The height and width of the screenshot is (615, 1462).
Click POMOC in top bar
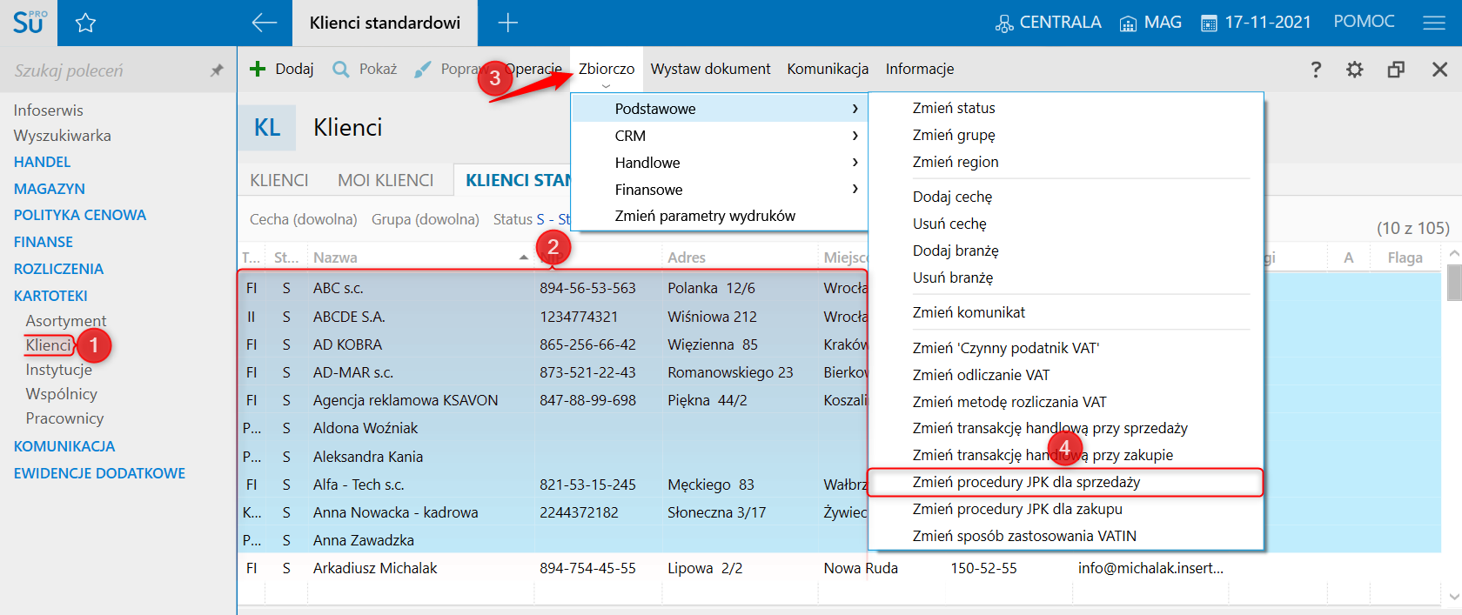click(1364, 22)
